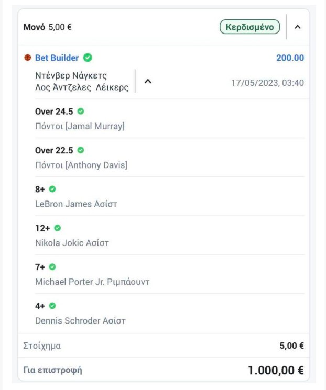Click the green checkmark next to Bet Builder
326x390 pixels.
pos(88,58)
